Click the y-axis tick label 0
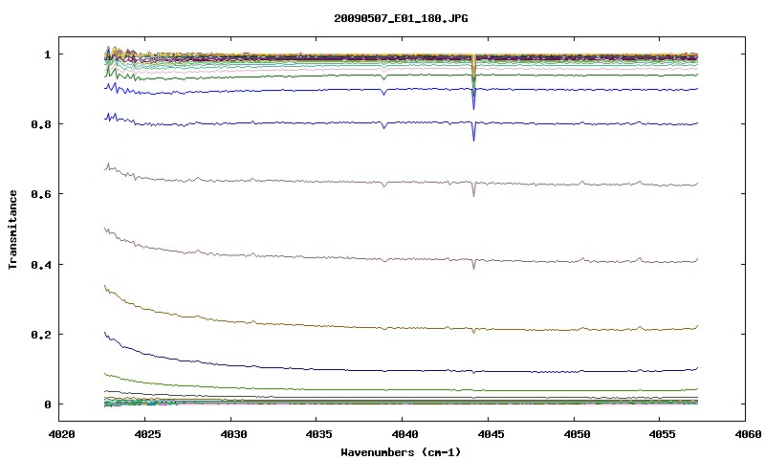This screenshot has width=765, height=459. coord(47,404)
